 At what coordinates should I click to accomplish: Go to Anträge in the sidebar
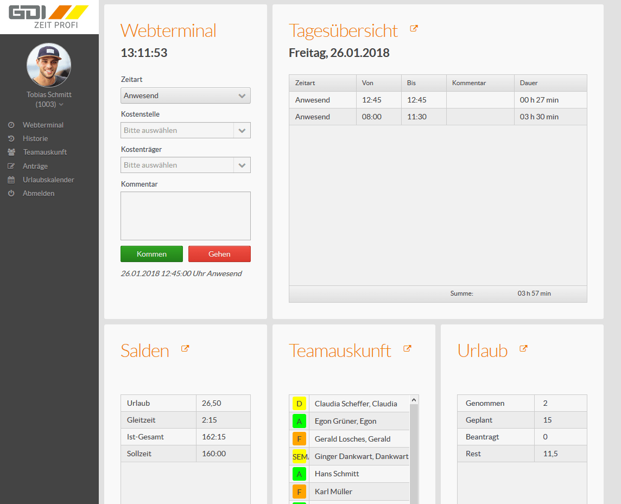point(35,167)
